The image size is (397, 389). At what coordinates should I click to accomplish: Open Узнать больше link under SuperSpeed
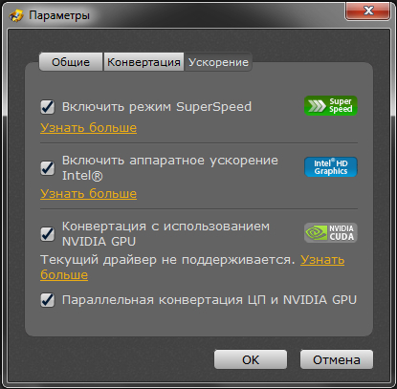[x=88, y=127]
